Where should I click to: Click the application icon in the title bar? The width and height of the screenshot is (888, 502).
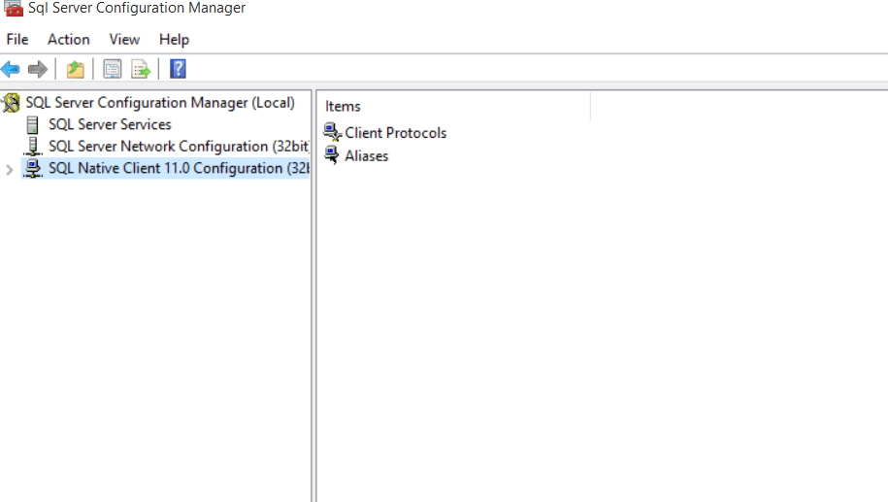coord(13,8)
